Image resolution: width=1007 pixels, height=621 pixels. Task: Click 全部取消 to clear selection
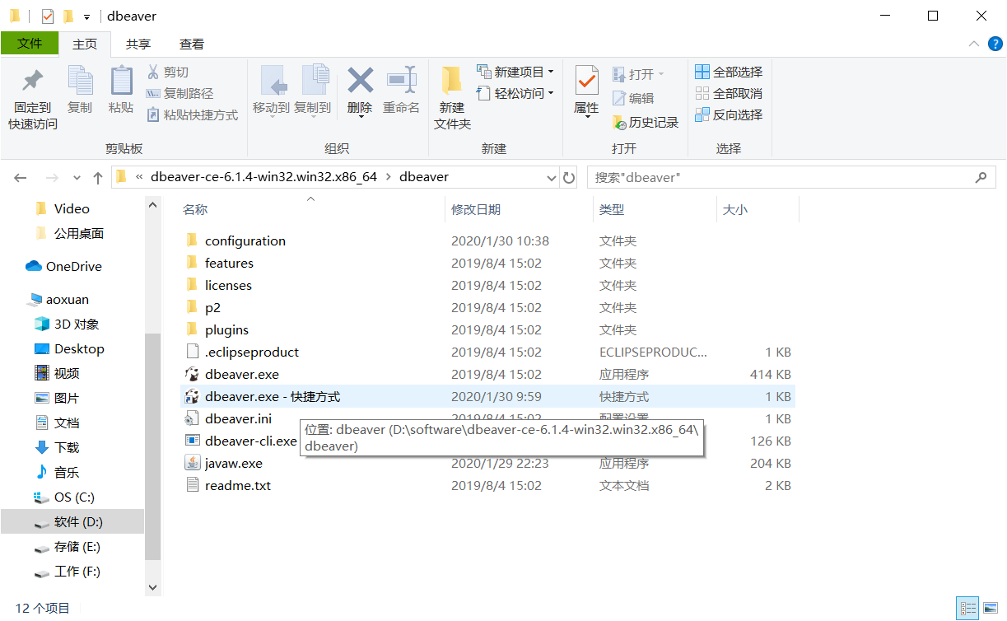click(x=729, y=93)
